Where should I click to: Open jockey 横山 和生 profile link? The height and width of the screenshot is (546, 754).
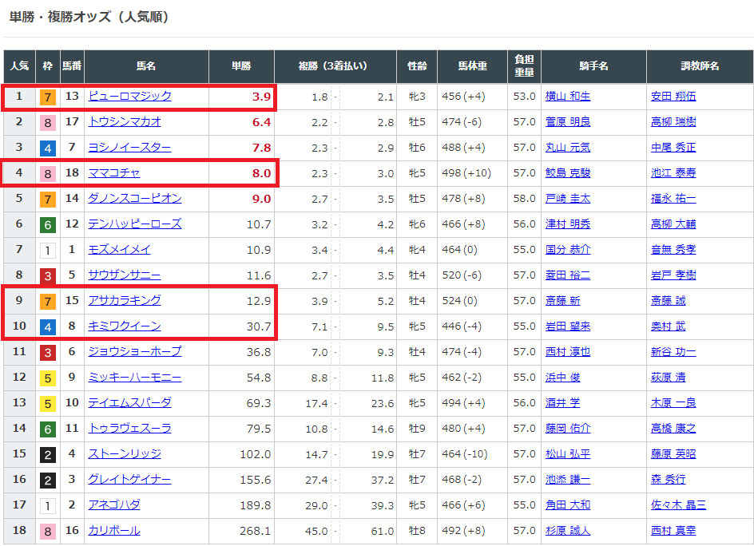click(x=568, y=97)
